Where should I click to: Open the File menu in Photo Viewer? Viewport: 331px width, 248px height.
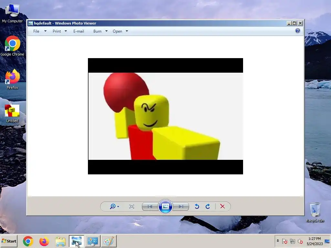click(x=36, y=31)
